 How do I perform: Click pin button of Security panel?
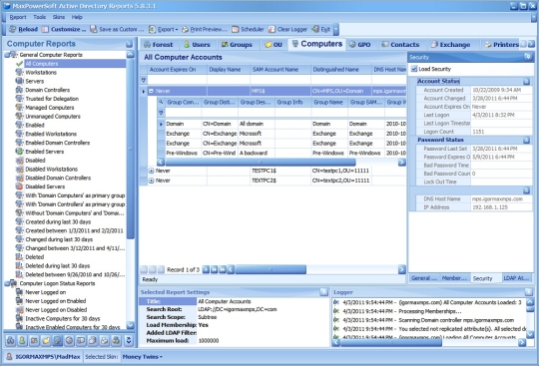pyautogui.click(x=528, y=57)
